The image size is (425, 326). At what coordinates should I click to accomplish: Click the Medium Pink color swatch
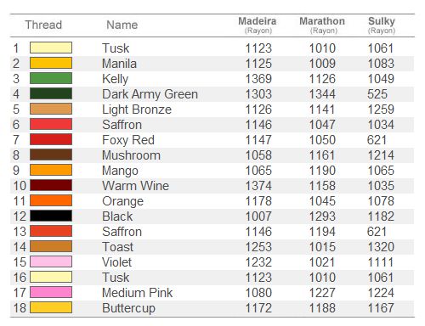point(51,292)
